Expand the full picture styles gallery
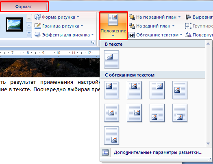This screenshot has height=164, width=213. 29,34
